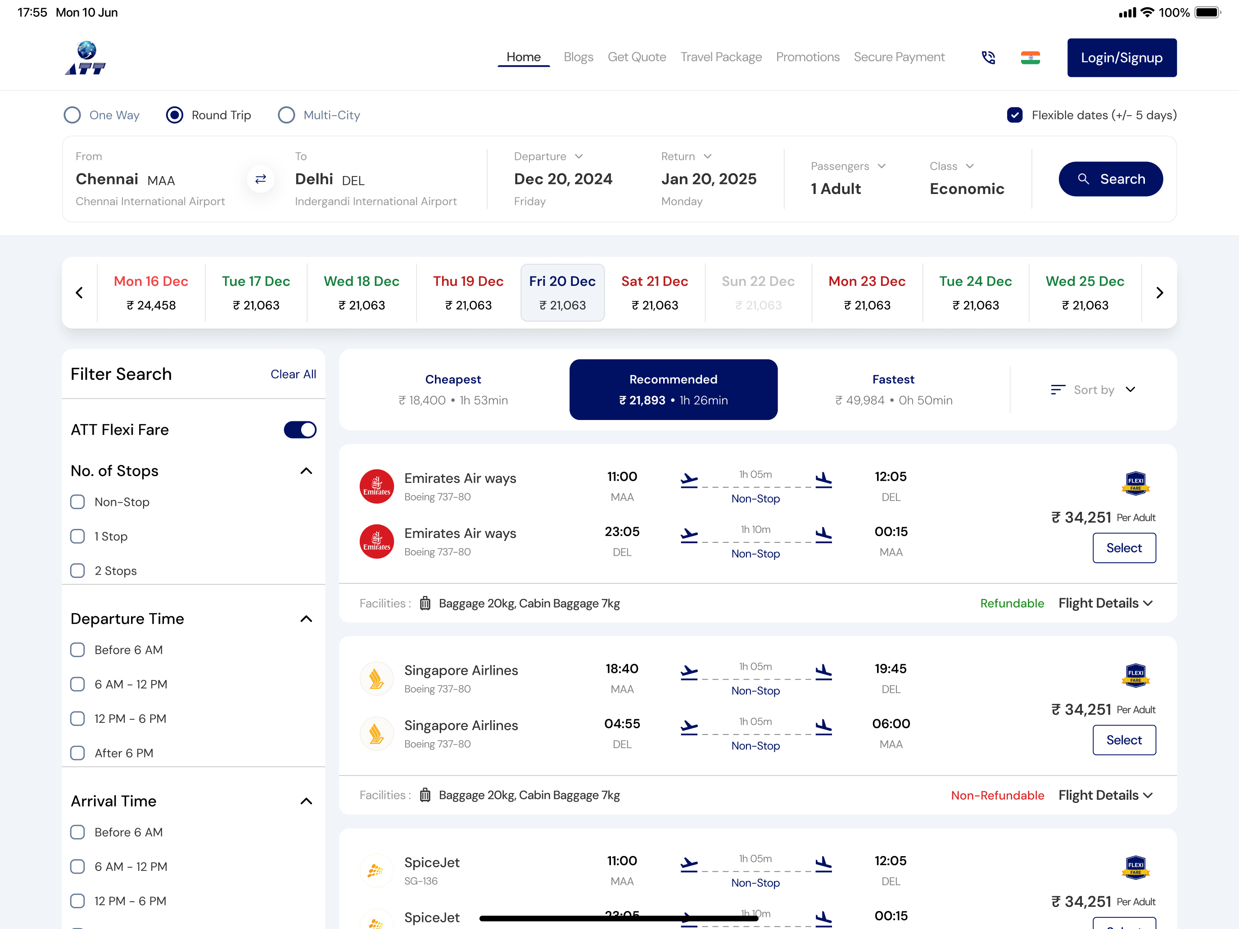Check 1 Stop filter
This screenshot has height=929, width=1239.
pos(77,537)
